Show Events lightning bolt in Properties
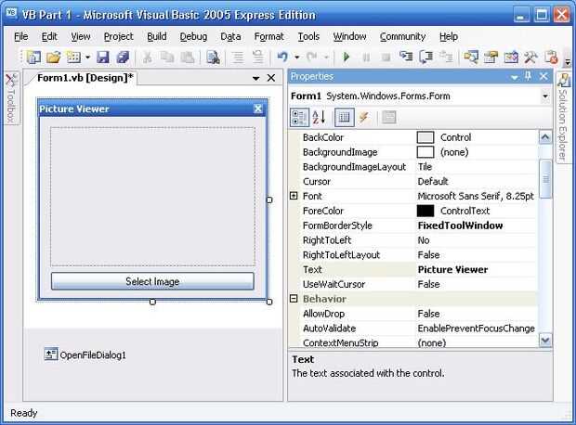 364,118
